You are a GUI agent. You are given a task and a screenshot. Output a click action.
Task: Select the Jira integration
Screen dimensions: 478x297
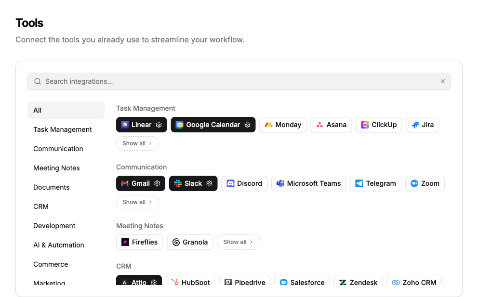pyautogui.click(x=422, y=125)
